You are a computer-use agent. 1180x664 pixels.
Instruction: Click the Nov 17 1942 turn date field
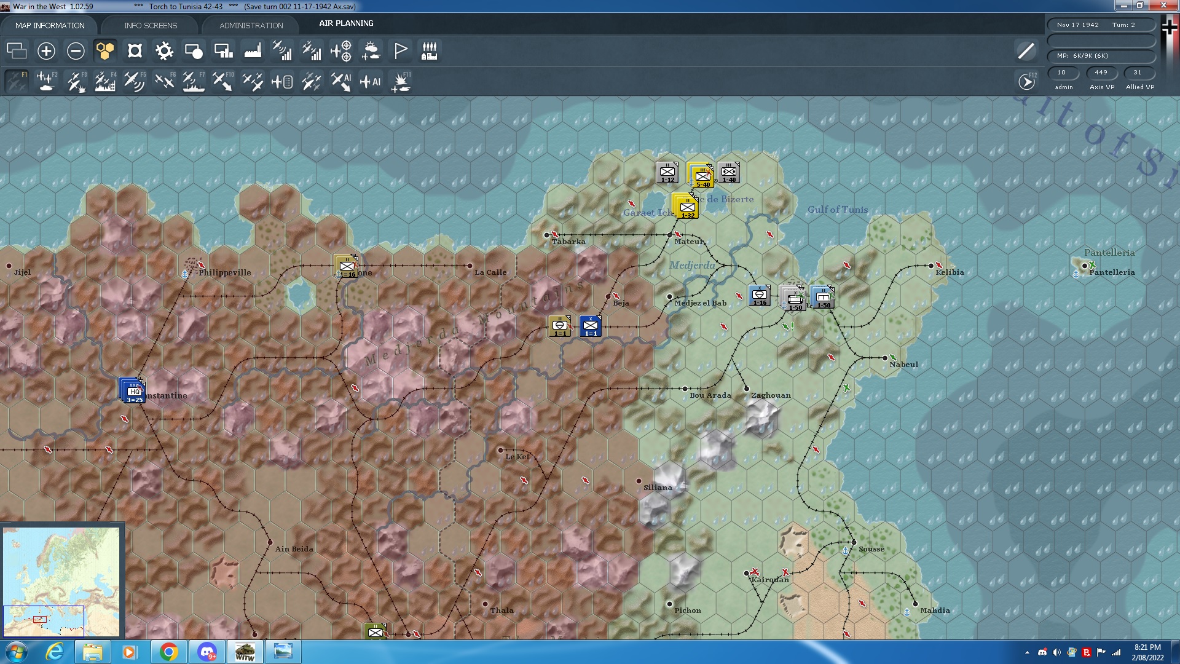pyautogui.click(x=1101, y=25)
